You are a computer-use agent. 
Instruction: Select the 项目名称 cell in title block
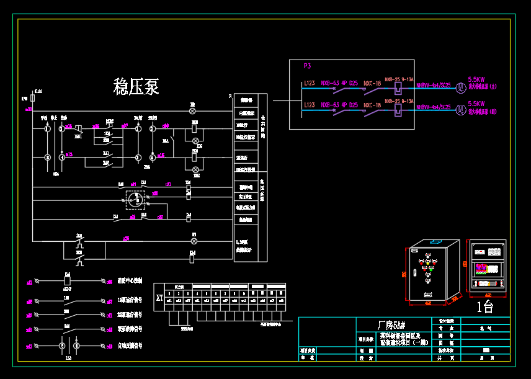(x=366, y=338)
